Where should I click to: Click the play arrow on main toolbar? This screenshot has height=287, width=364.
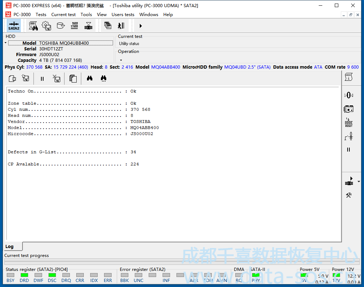tap(140, 26)
